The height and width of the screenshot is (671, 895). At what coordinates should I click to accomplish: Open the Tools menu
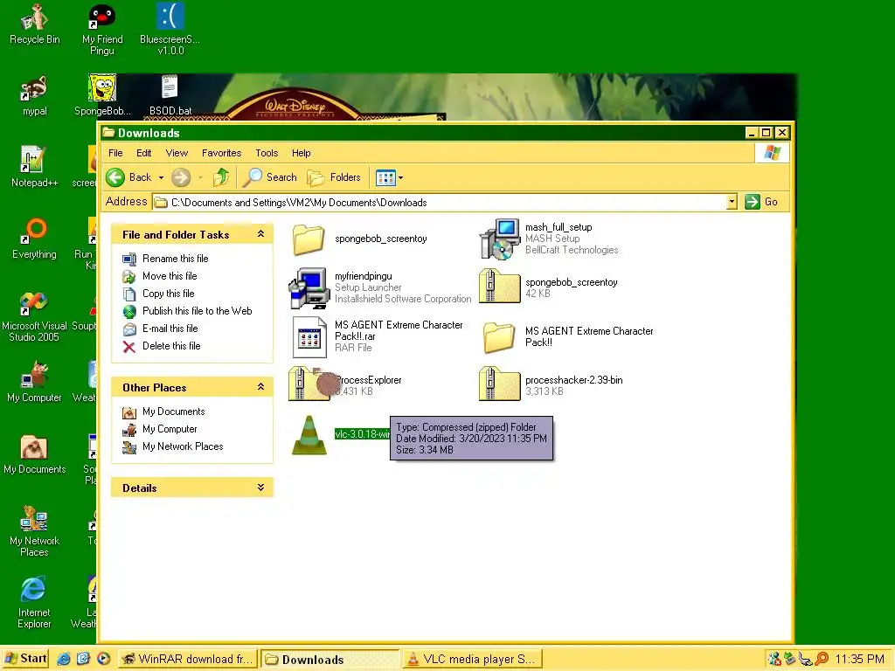pos(267,153)
